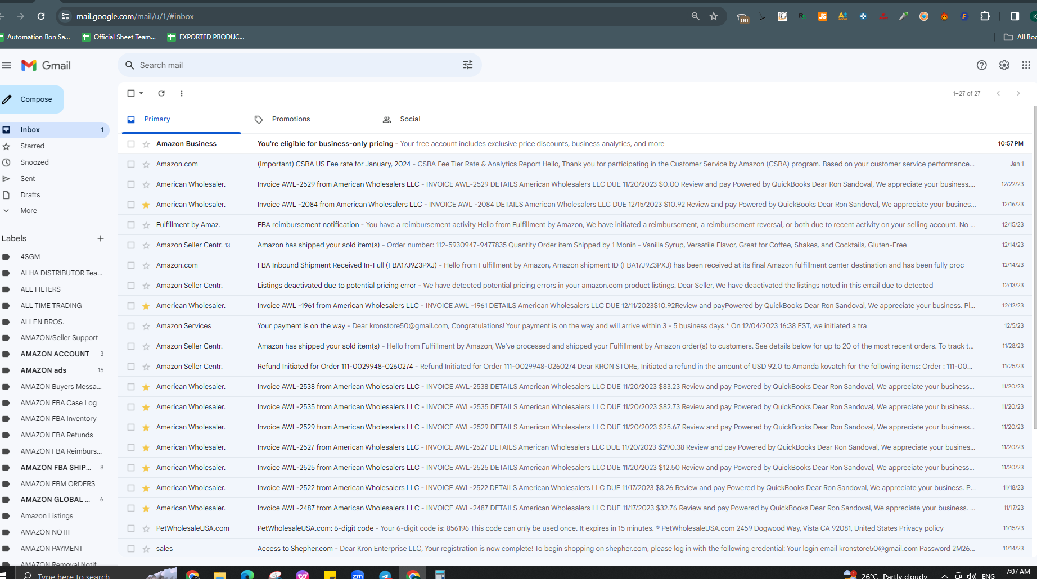Show hidden system tray icons chevron
The image size is (1037, 579).
[945, 576]
